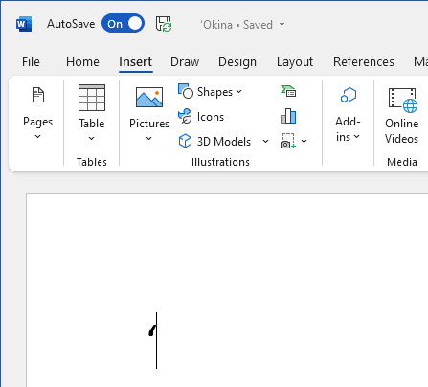Open the Design tab
428x387 pixels.
[237, 62]
